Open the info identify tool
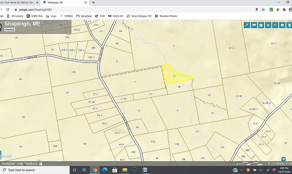The width and height of the screenshot is (292, 174). [x=282, y=25]
